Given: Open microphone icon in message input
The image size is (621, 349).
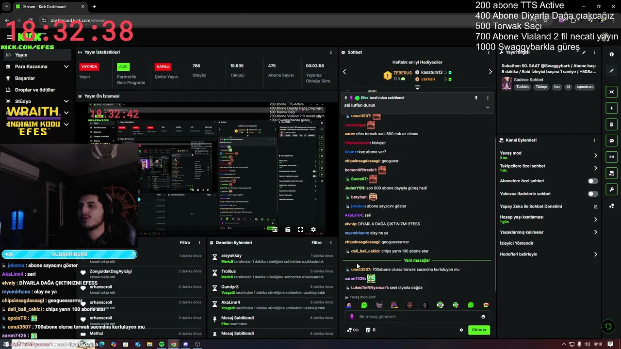Looking at the screenshot, I should click(x=352, y=317).
